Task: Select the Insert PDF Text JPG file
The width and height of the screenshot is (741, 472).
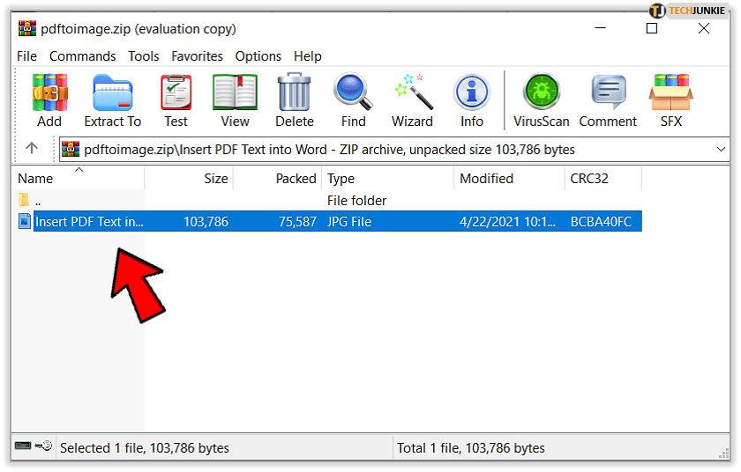Action: [x=88, y=222]
